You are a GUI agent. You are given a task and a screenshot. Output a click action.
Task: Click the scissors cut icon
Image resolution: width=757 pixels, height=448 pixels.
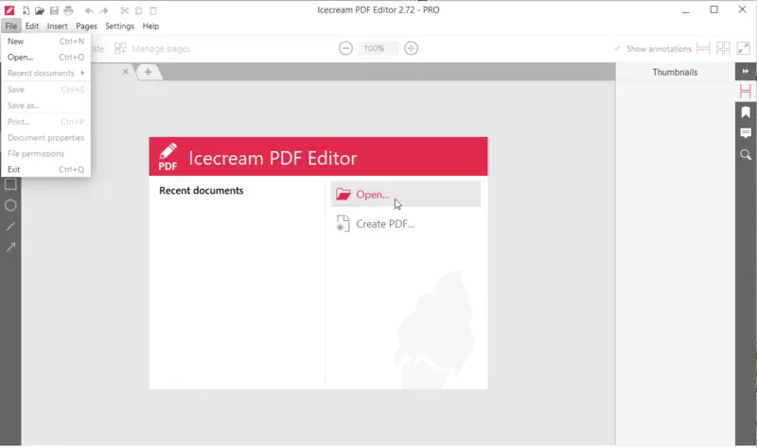(125, 10)
